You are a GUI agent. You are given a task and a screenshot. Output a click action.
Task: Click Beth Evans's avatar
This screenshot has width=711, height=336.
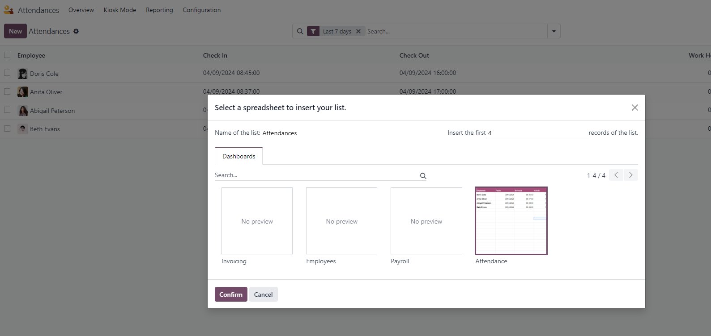[23, 129]
